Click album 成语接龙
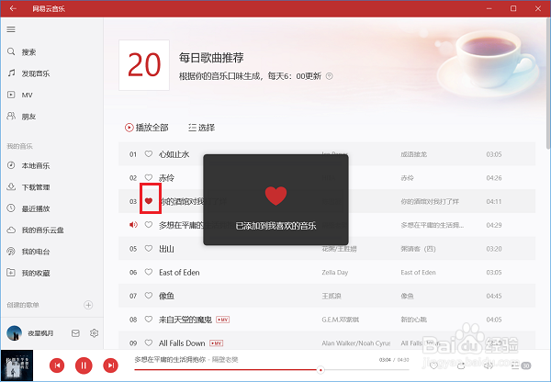The height and width of the screenshot is (382, 551). pyautogui.click(x=413, y=154)
